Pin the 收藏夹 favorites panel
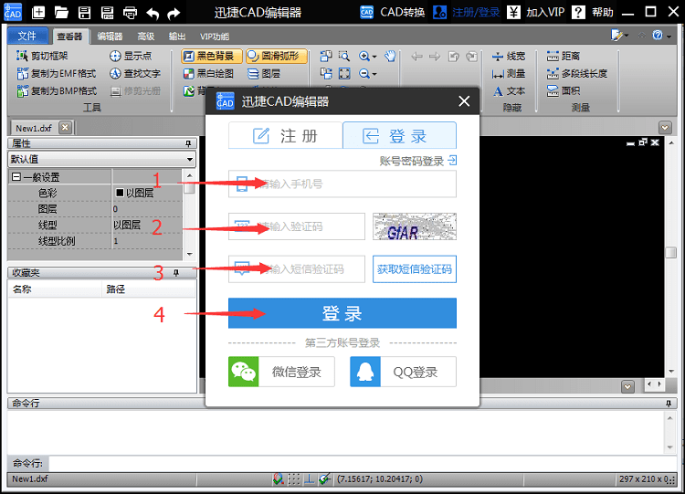The height and width of the screenshot is (494, 685). pos(176,273)
